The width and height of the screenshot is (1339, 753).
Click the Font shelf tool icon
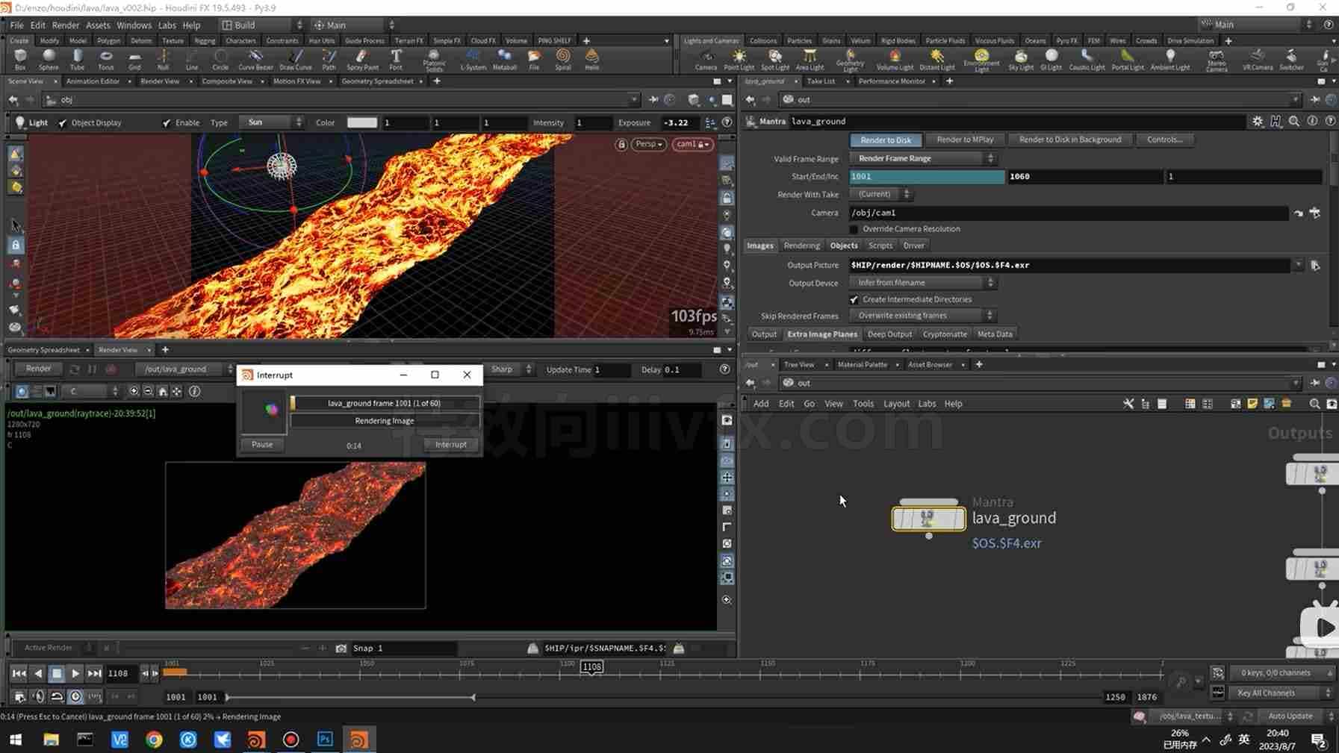click(396, 59)
